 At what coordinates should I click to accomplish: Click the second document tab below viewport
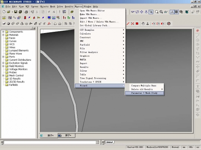pyautogui.click(x=66, y=135)
